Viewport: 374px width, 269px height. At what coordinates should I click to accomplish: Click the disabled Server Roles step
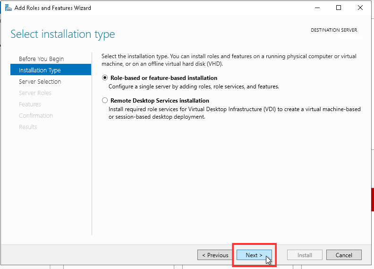pos(35,93)
